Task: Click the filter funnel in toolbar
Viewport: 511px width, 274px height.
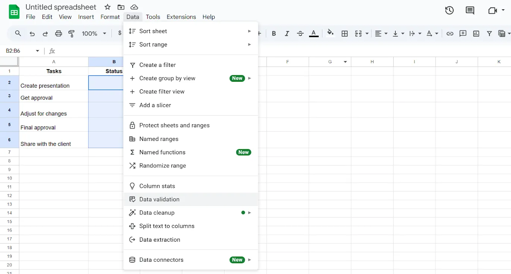Action: click(489, 33)
